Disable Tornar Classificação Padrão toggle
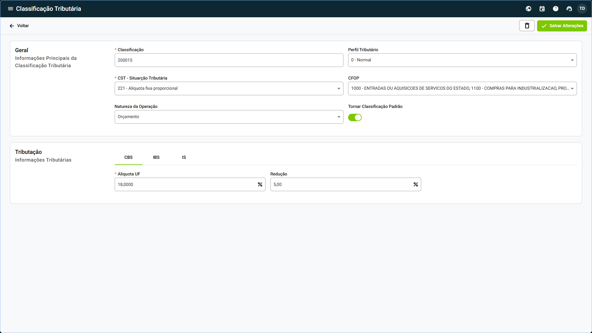The width and height of the screenshot is (592, 333). (x=355, y=117)
